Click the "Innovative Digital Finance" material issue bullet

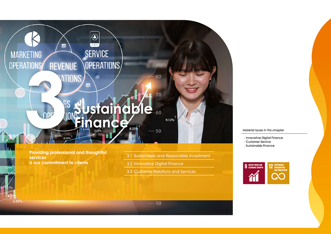pyautogui.click(x=264, y=138)
